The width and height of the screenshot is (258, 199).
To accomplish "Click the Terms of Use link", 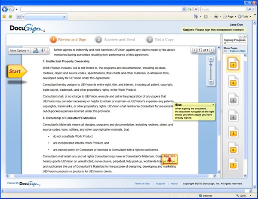I will (142, 184).
